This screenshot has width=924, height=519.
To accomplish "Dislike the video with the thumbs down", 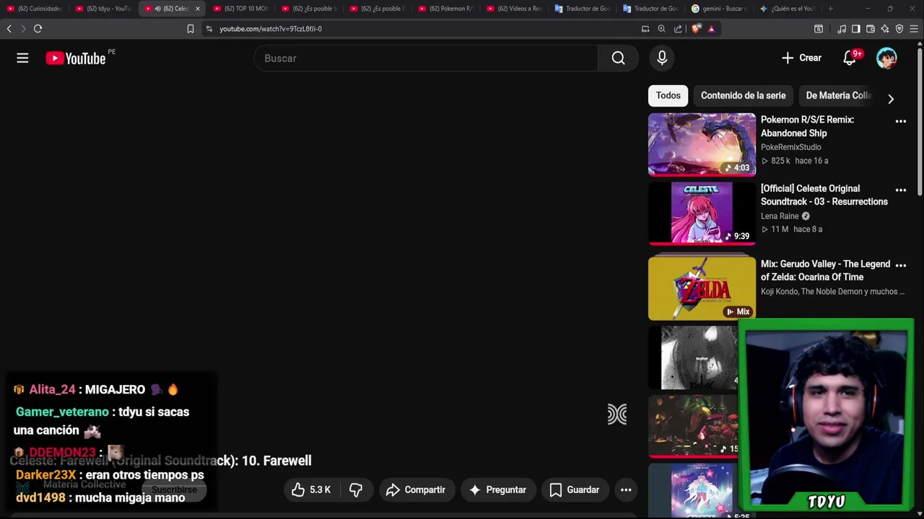I will [x=356, y=490].
